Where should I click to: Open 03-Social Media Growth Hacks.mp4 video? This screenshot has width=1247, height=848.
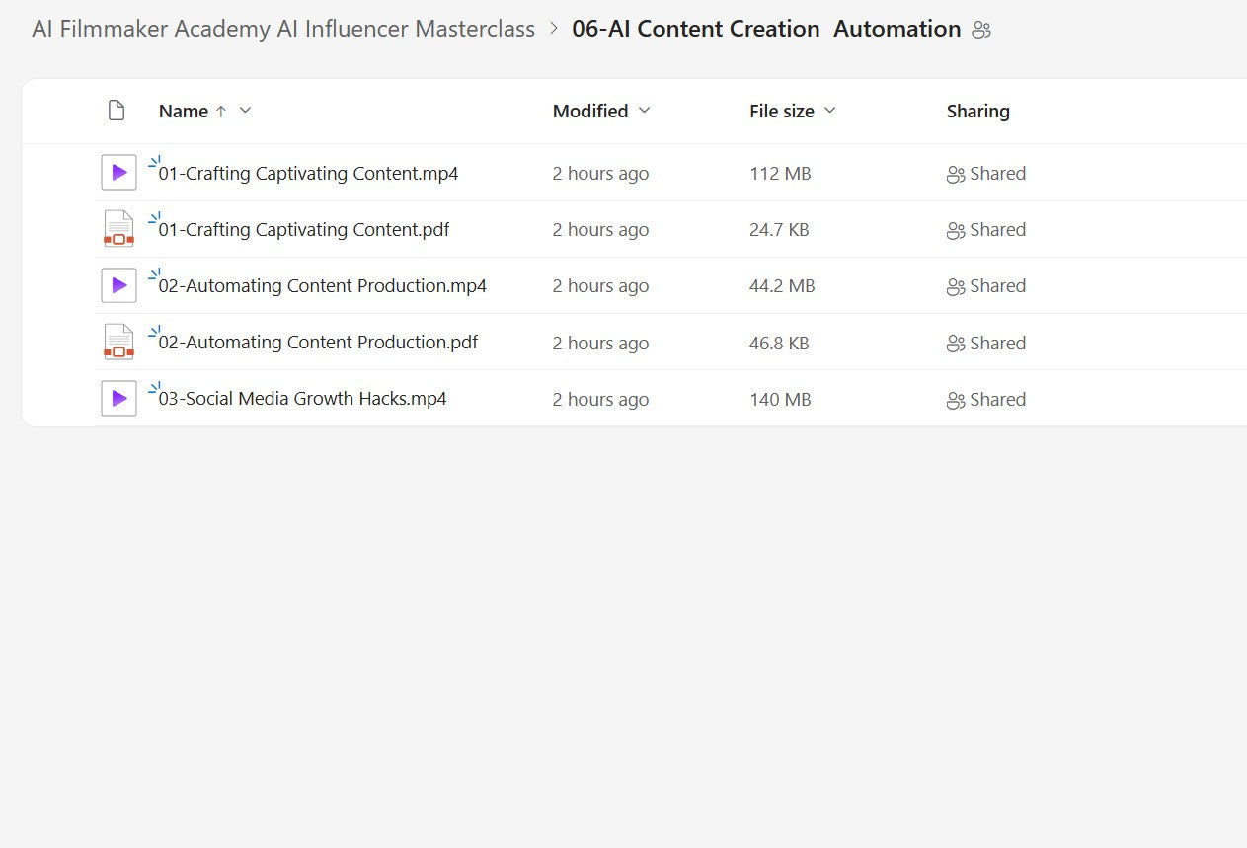(x=302, y=400)
